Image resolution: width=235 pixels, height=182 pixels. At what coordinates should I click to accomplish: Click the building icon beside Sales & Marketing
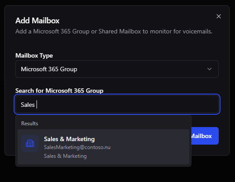click(x=30, y=143)
